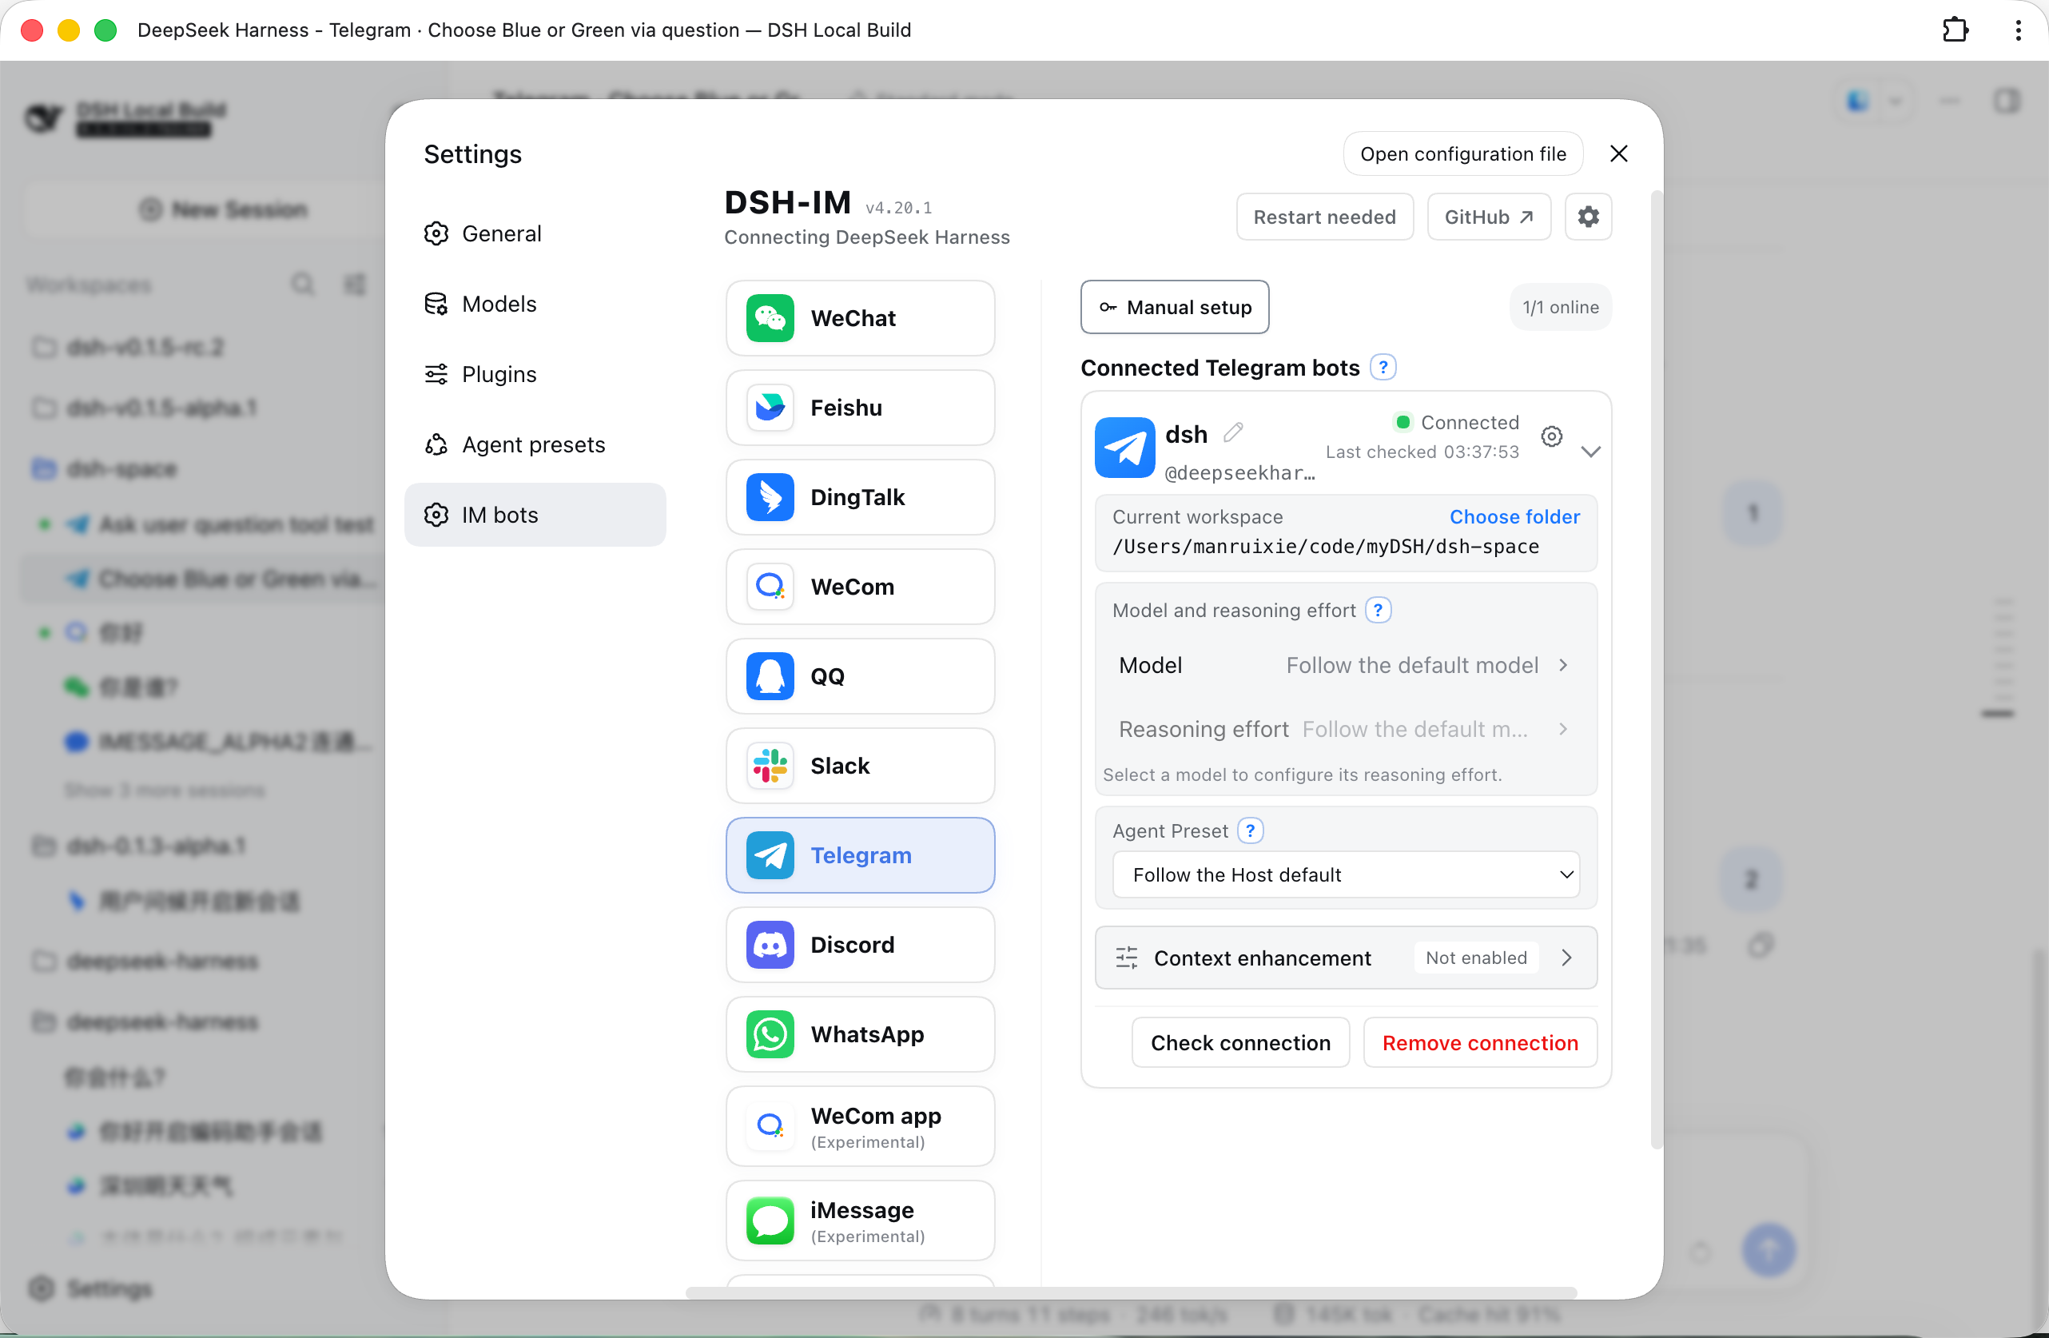Collapse the dsh bot card chevron
The image size is (2049, 1338).
1590,451
